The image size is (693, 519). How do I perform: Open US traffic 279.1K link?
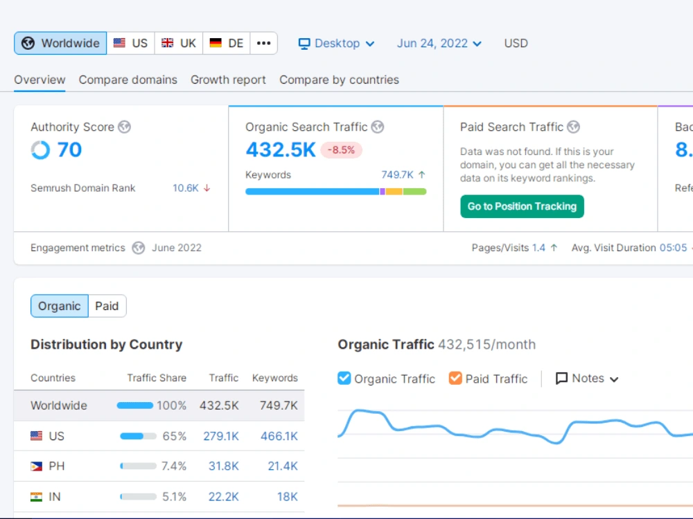coord(221,436)
